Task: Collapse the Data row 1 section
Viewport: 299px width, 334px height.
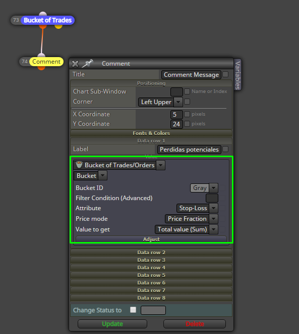Action: point(151,141)
